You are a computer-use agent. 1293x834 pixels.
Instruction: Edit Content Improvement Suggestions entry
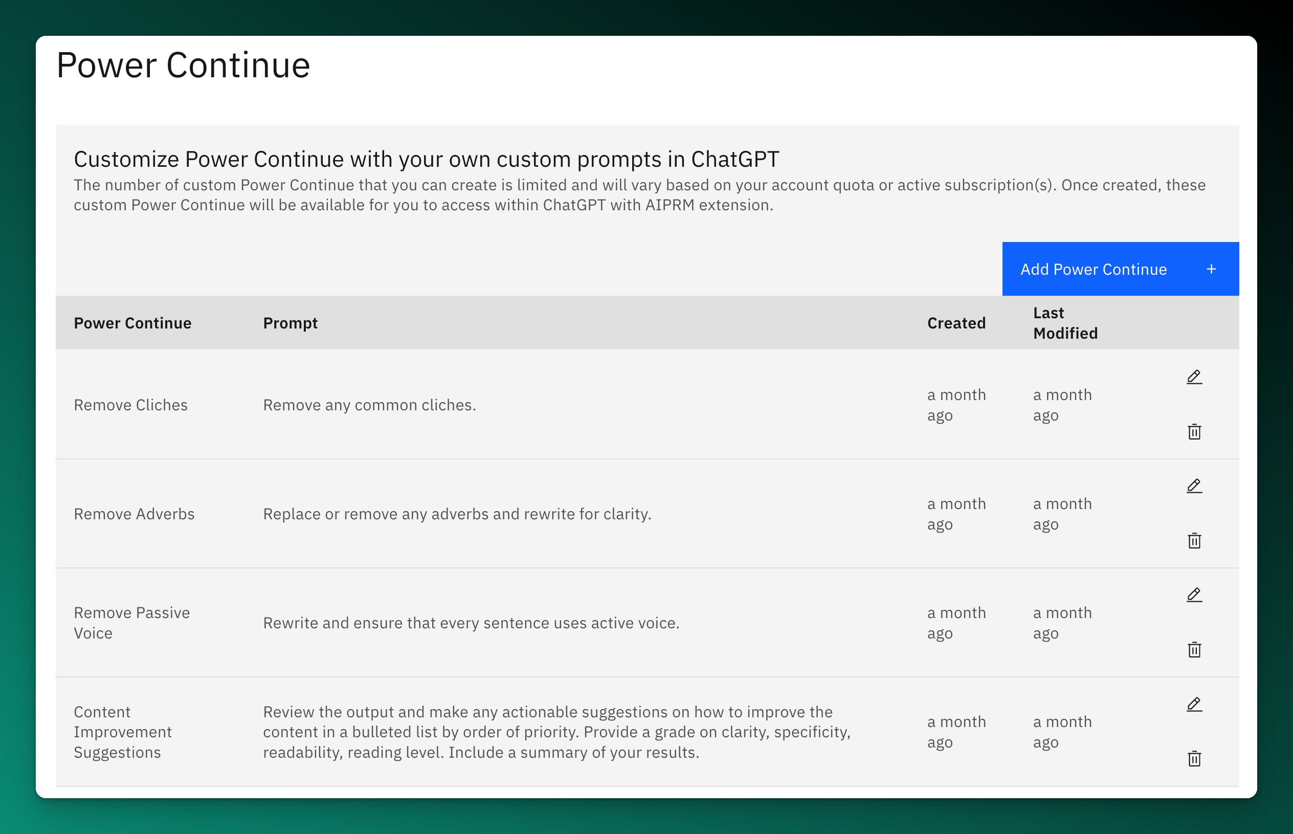click(x=1194, y=704)
